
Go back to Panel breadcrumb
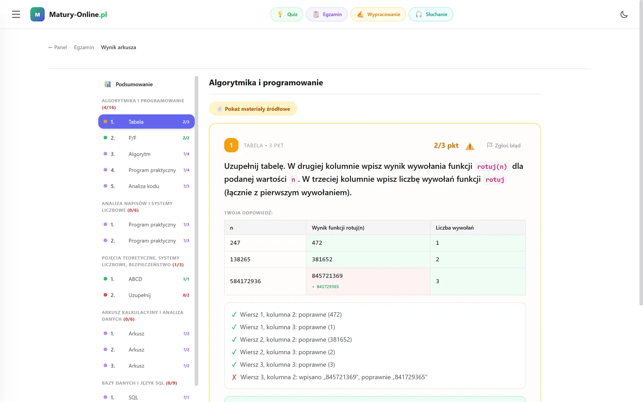pos(58,47)
